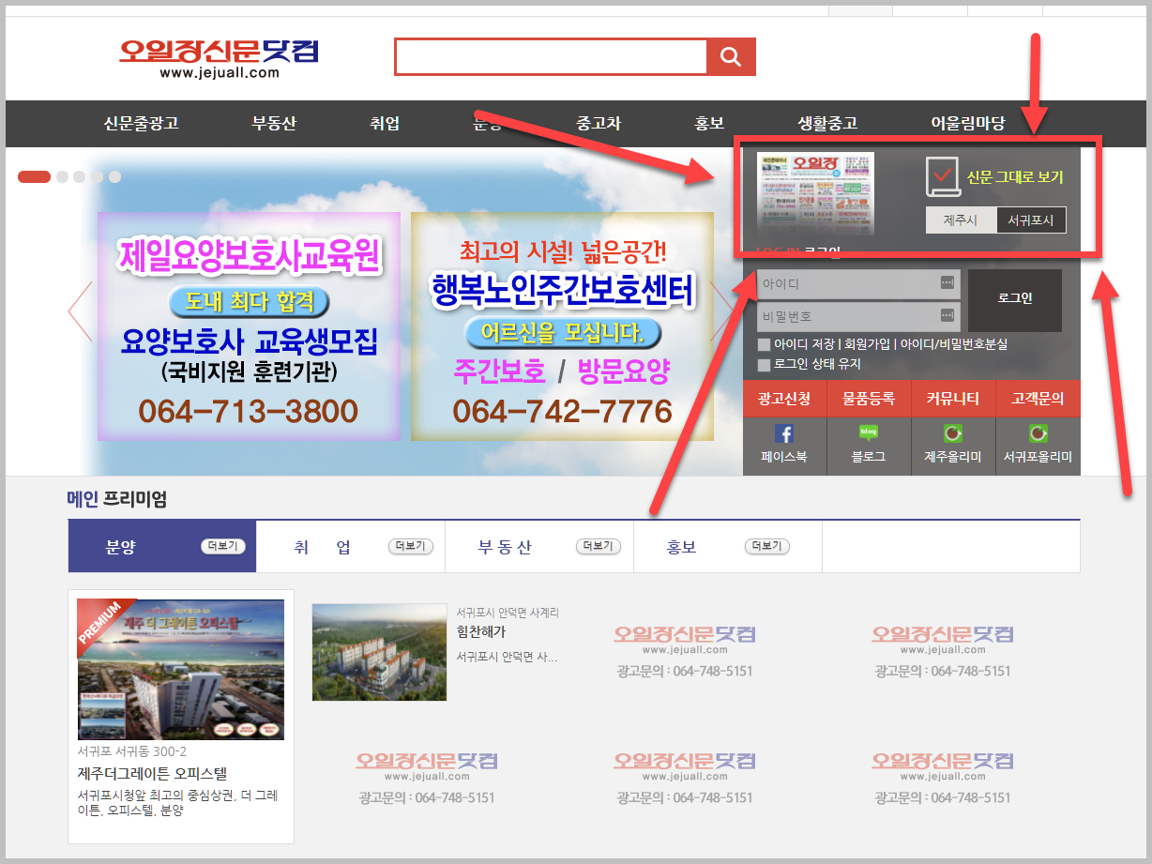Image resolution: width=1152 pixels, height=864 pixels.
Task: Click the 신문 그대로 보기 newspaper icon
Action: (943, 176)
